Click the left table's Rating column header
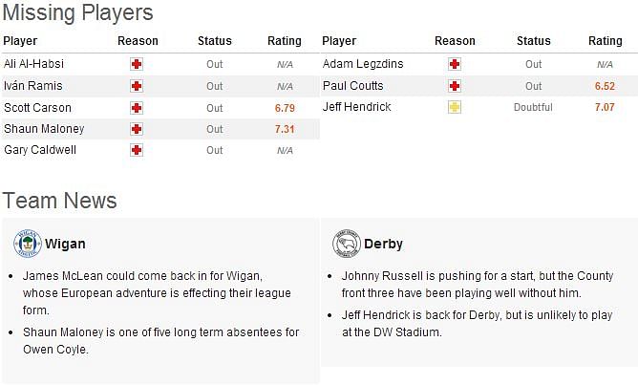This screenshot has height=385, width=638. pyautogui.click(x=285, y=41)
